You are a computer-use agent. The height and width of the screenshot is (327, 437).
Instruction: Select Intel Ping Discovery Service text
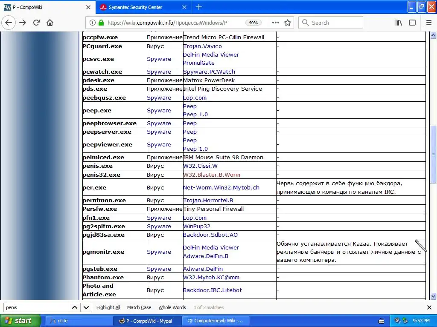click(222, 89)
